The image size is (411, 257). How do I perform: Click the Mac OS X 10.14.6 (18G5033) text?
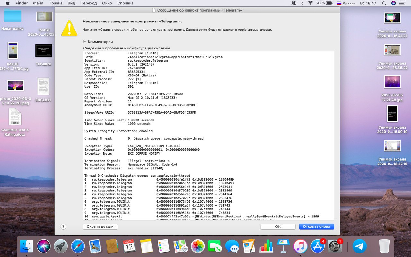(x=152, y=98)
